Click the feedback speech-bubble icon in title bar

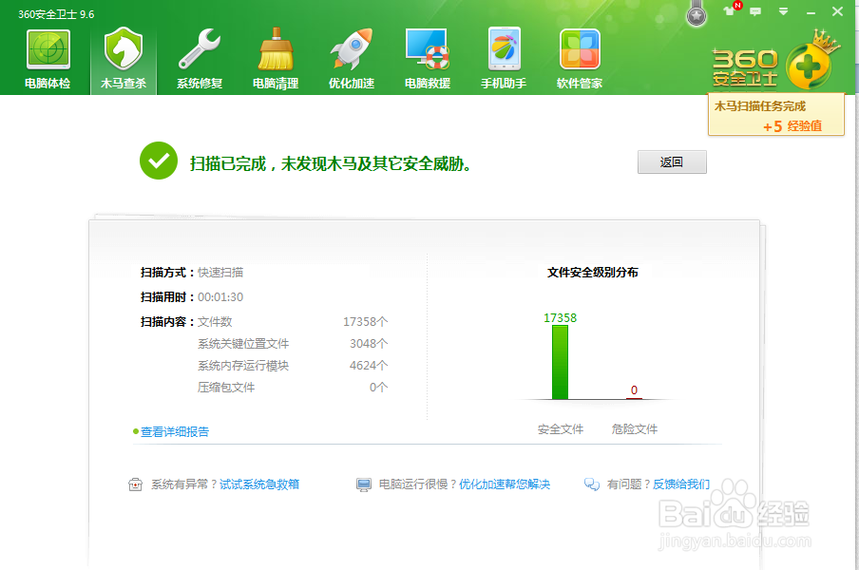tap(754, 11)
